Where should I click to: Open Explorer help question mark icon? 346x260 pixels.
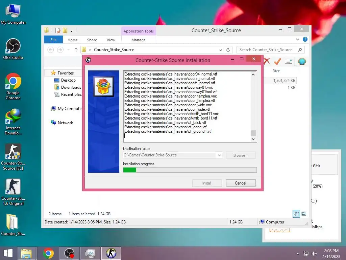click(305, 39)
